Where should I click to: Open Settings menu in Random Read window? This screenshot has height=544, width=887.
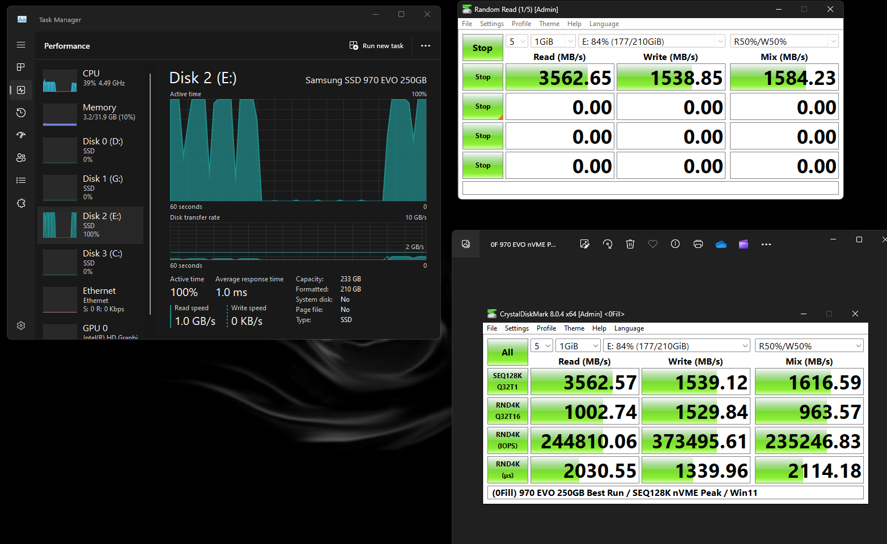tap(491, 24)
